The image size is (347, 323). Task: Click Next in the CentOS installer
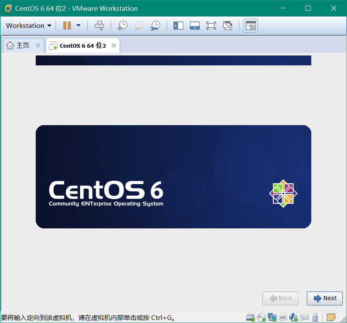pyautogui.click(x=325, y=298)
